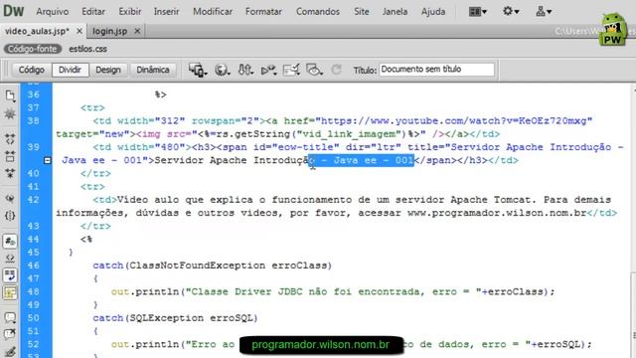Click the Refresh Design View icon
The height and width of the screenshot is (358, 636).
point(336,70)
